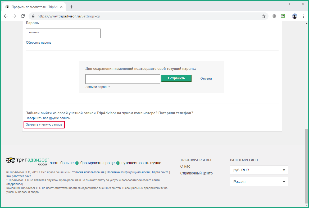Click Завершить все другие сеансы link

click(48, 118)
